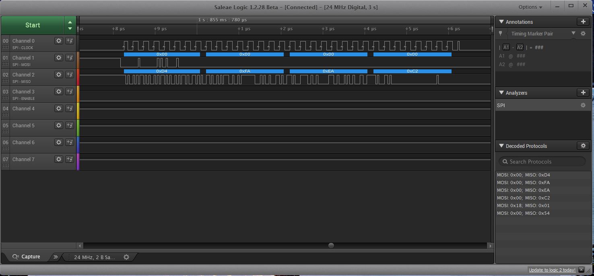
Task: Collapse the Annotations panel
Action: tap(501, 22)
